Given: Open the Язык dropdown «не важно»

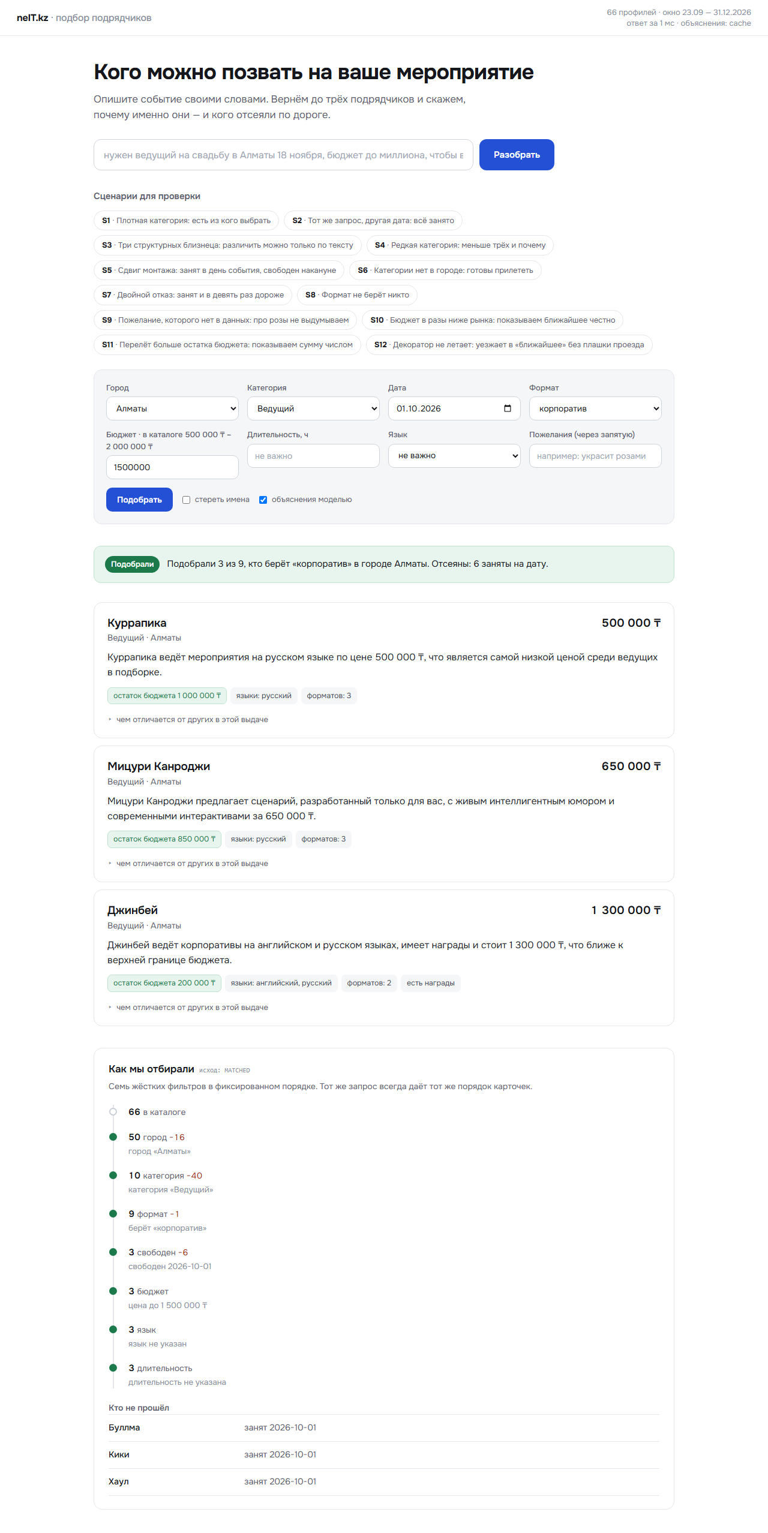Looking at the screenshot, I should [454, 456].
